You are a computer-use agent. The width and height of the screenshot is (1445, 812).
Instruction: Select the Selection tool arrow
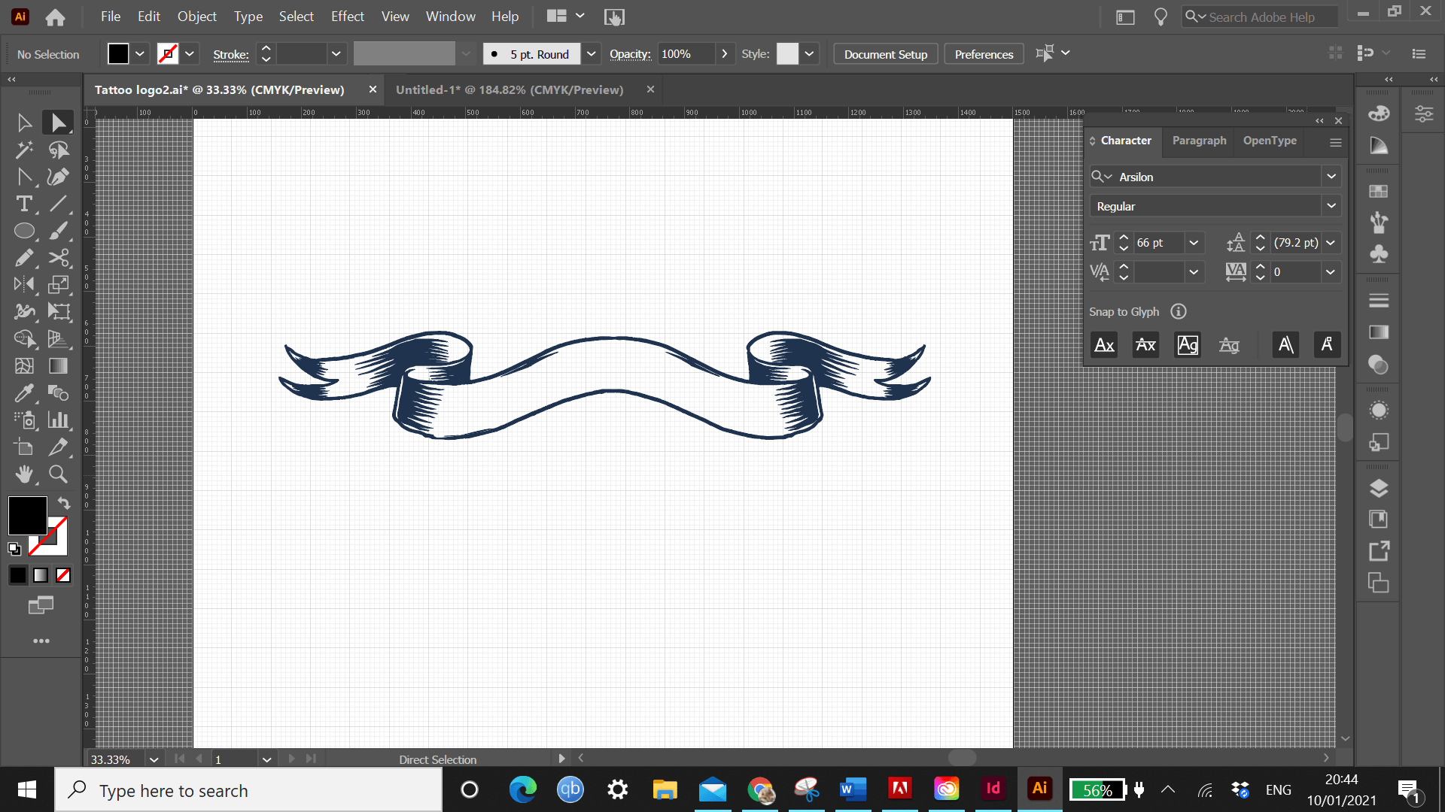pyautogui.click(x=24, y=123)
